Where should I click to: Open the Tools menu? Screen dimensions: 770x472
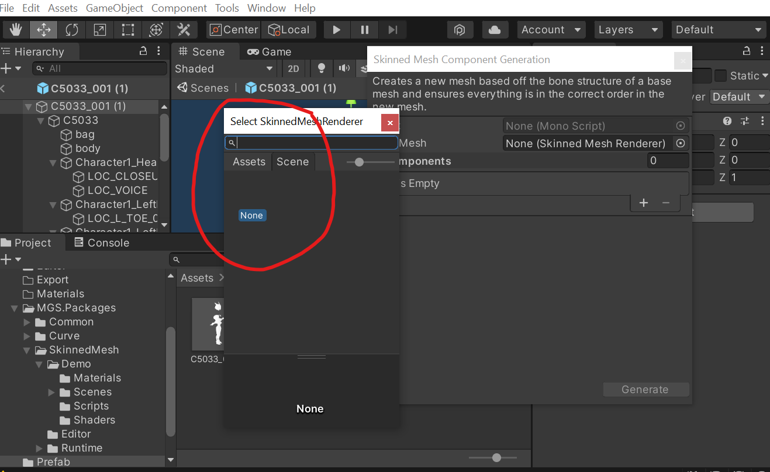point(227,8)
